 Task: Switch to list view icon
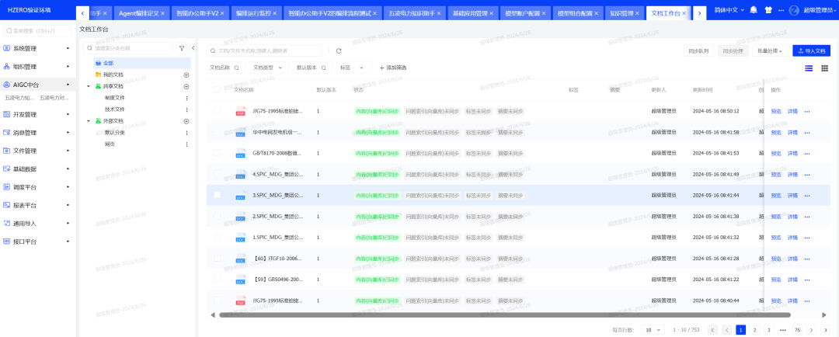(x=809, y=68)
